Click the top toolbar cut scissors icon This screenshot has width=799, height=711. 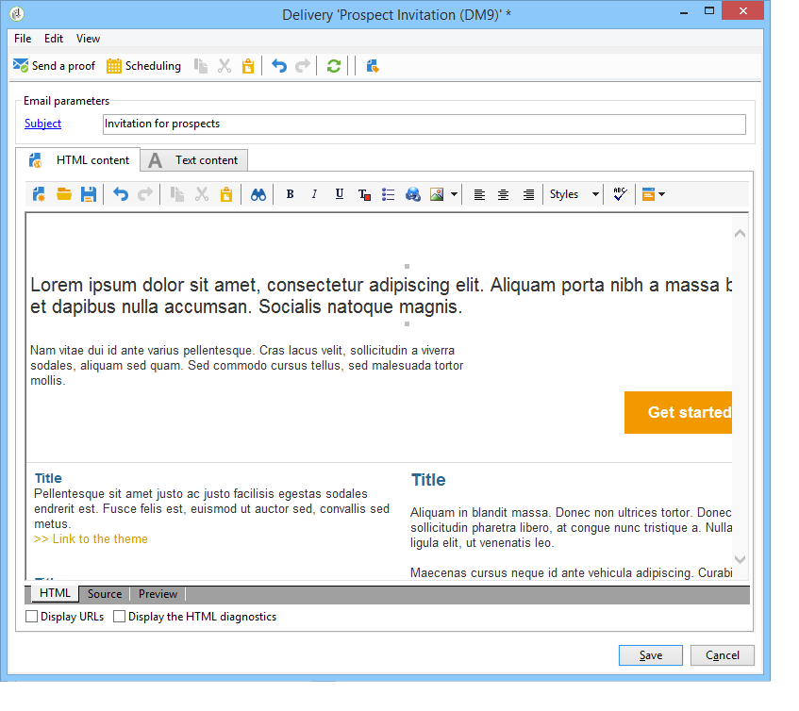(225, 66)
